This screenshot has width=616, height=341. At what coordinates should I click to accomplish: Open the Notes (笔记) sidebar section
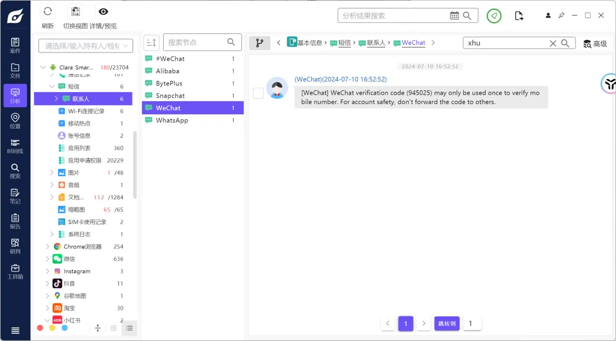tap(15, 196)
